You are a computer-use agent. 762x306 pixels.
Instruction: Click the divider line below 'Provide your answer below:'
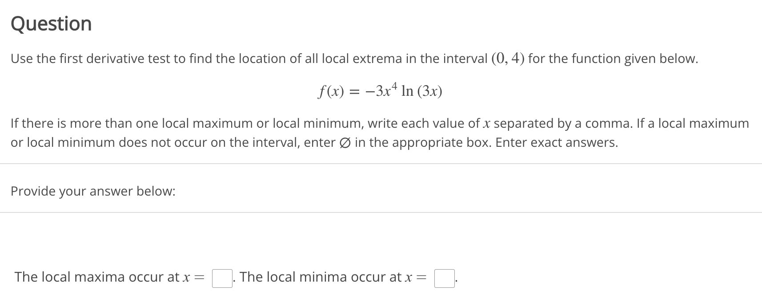[x=381, y=213]
